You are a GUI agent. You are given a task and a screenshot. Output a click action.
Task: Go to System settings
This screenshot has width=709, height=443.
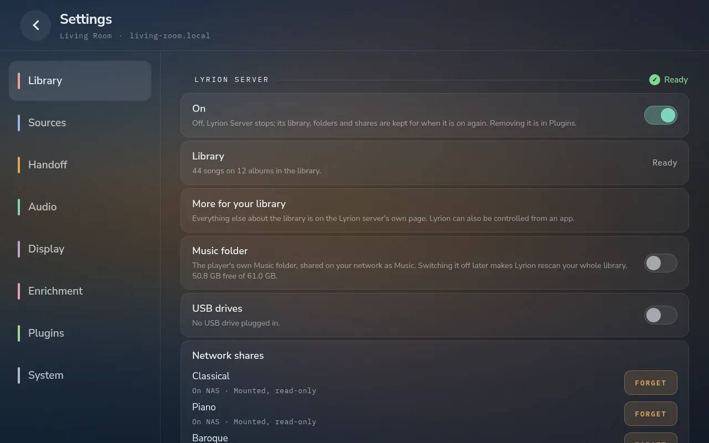point(80,375)
